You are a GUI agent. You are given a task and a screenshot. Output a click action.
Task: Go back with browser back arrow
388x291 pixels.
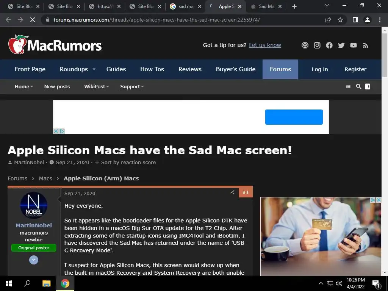(x=8, y=20)
